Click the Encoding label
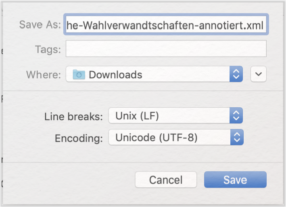The image size is (286, 207). 79,138
